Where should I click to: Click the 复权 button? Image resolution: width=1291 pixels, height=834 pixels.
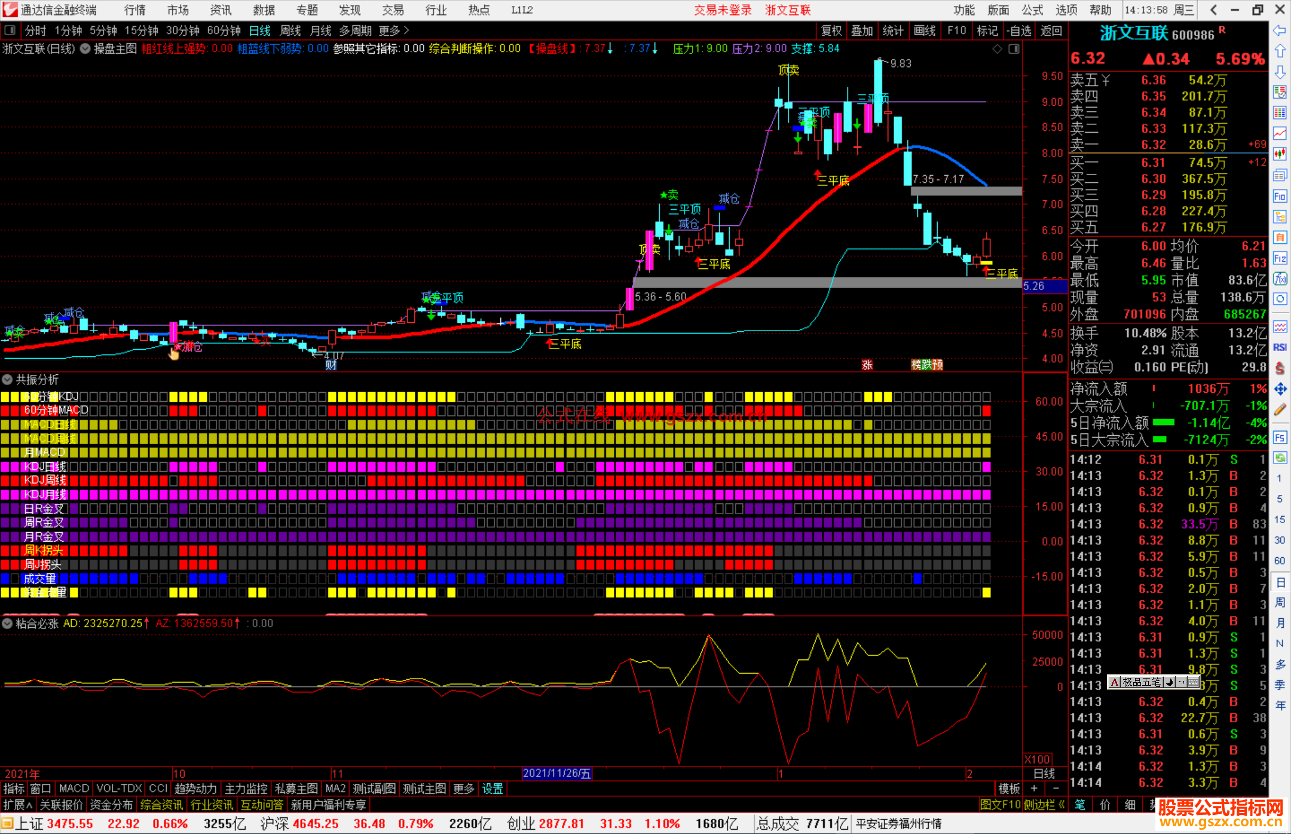831,30
